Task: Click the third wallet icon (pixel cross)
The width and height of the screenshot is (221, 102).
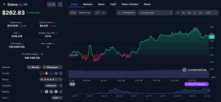Action: point(51,92)
